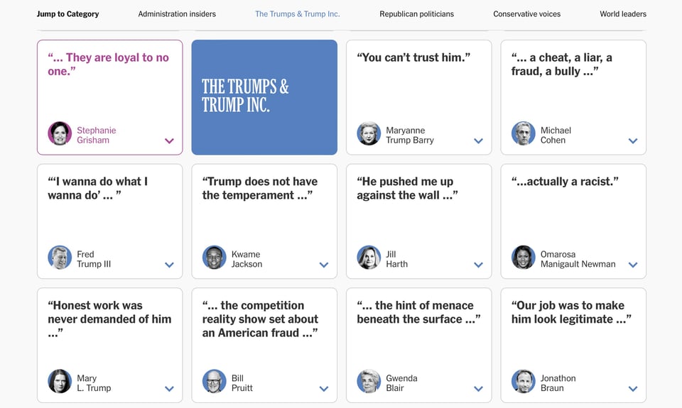Expand Michael Cohen's card with chevron
The height and width of the screenshot is (408, 682).
[633, 140]
